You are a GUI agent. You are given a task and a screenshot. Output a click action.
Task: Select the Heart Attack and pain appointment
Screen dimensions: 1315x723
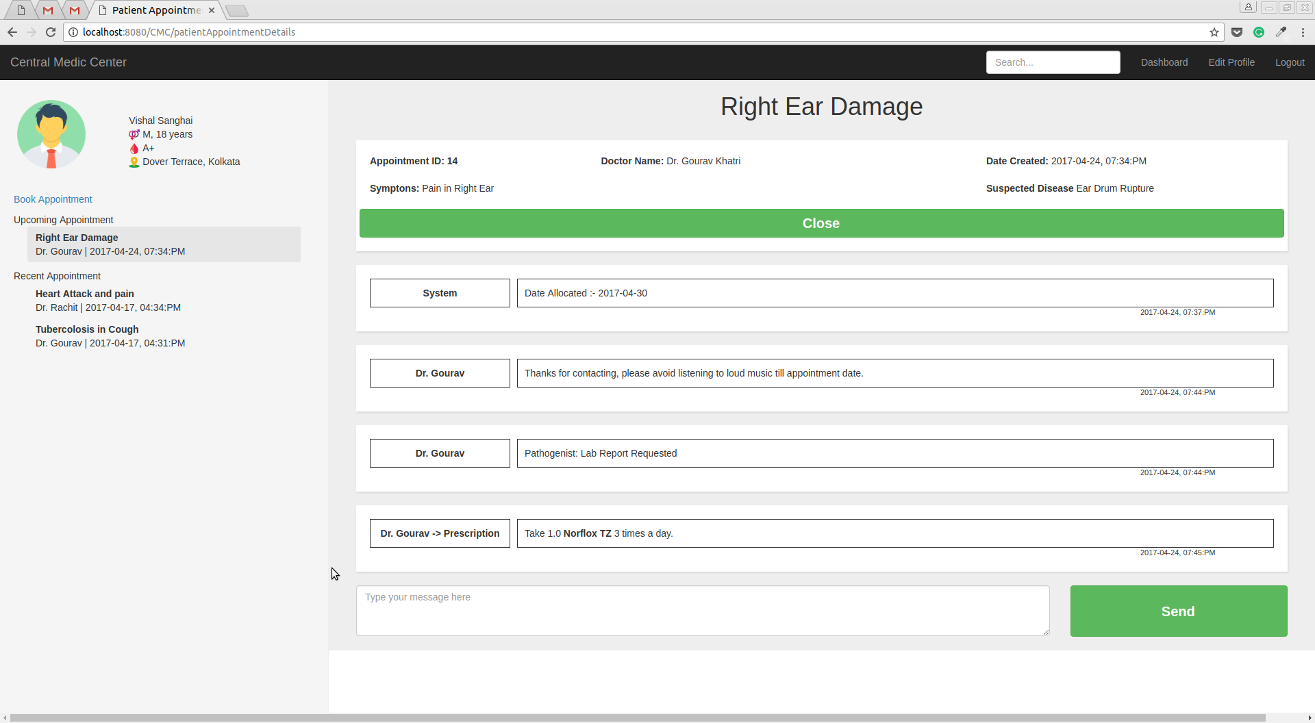[x=85, y=294]
